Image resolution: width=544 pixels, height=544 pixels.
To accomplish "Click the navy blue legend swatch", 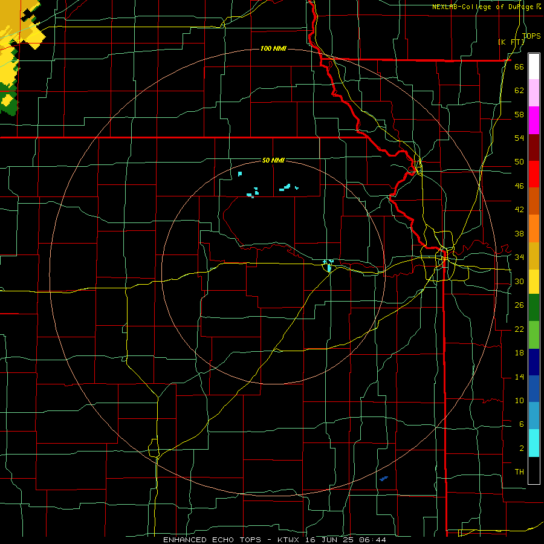I will [534, 362].
